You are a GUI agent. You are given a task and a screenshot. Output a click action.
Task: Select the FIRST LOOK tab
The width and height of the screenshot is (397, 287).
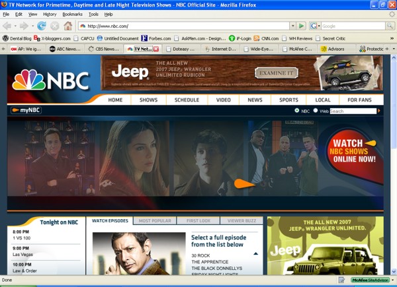198,220
